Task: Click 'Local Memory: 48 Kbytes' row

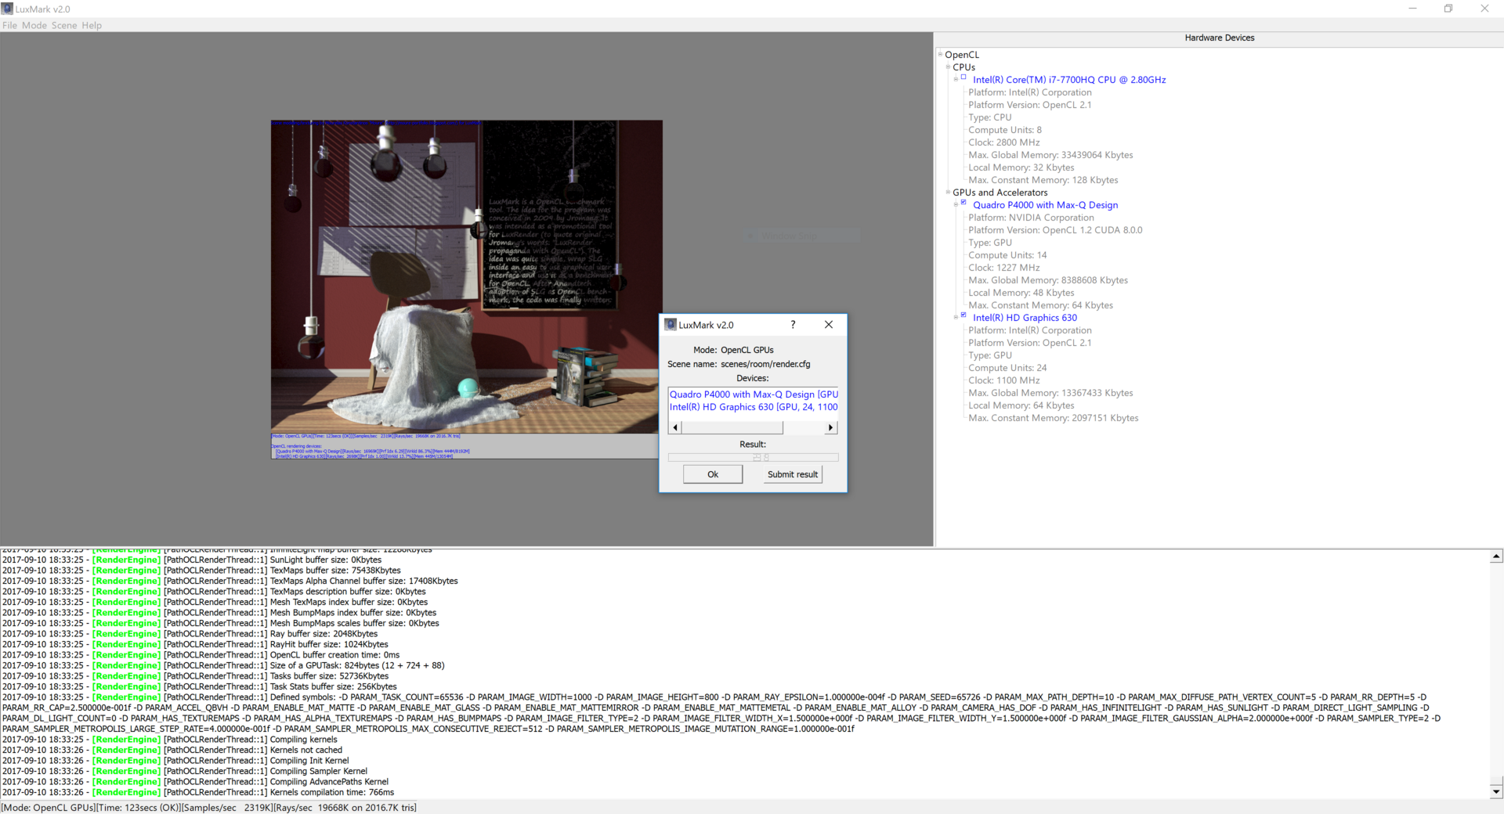Action: 1021,293
